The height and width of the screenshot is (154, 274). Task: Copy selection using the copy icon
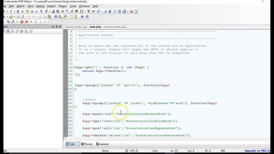click(x=45, y=17)
